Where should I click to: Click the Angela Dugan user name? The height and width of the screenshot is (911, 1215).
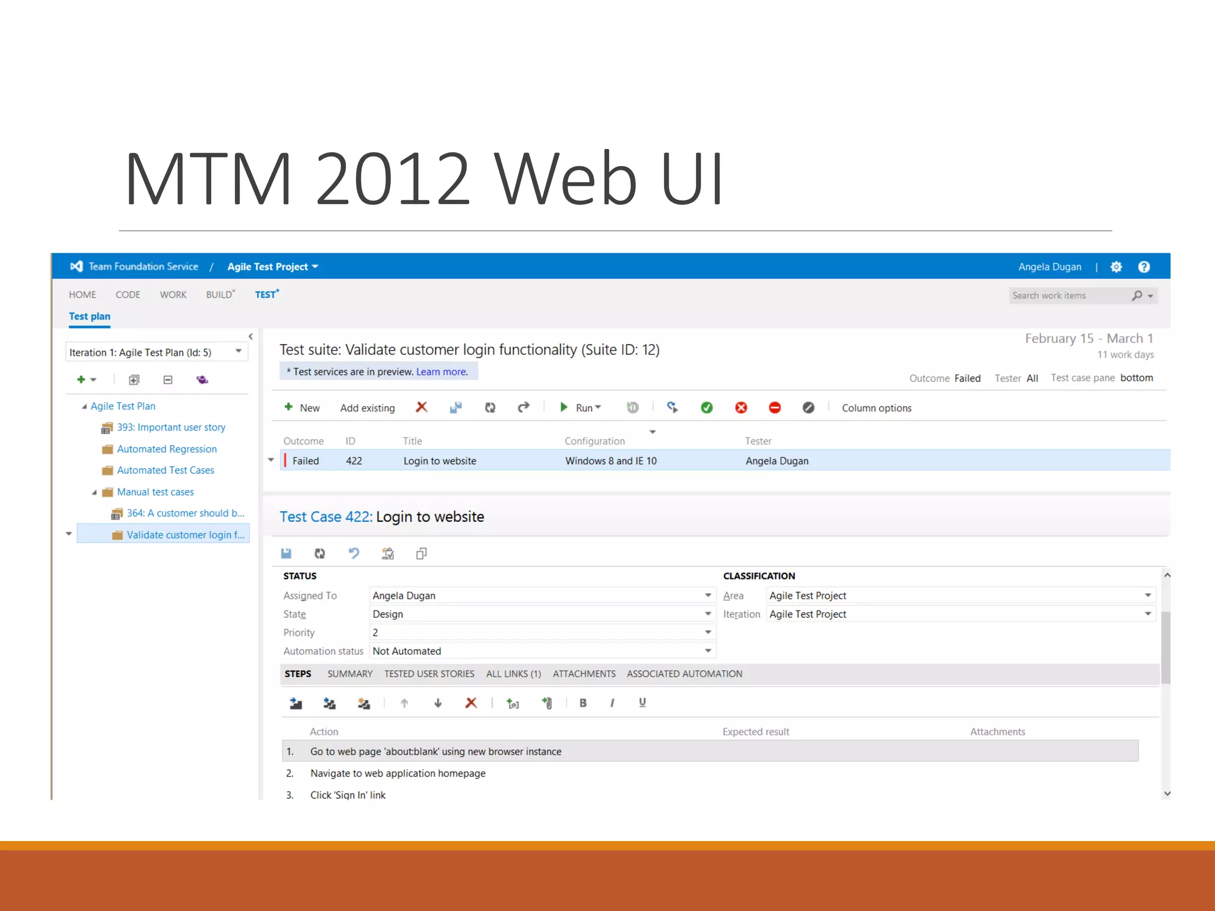click(1050, 267)
